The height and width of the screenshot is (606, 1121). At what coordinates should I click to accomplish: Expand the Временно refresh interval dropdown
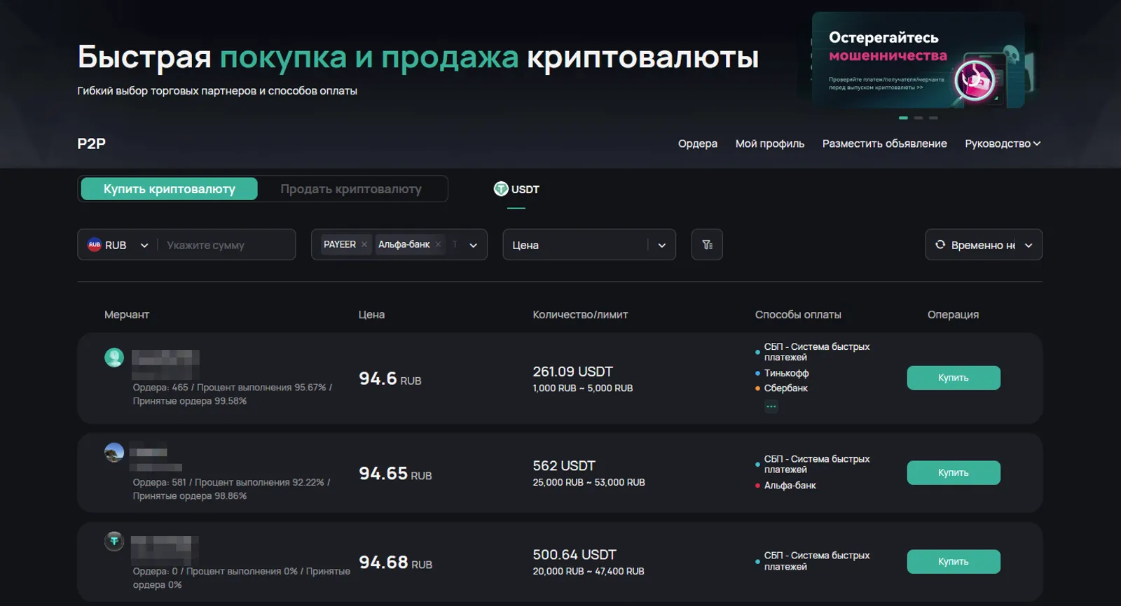point(1029,245)
